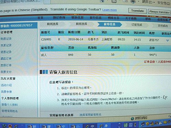The height and width of the screenshot is (128, 171).
Task: Go to the 航线选择 booking step
Action: (x=53, y=24)
